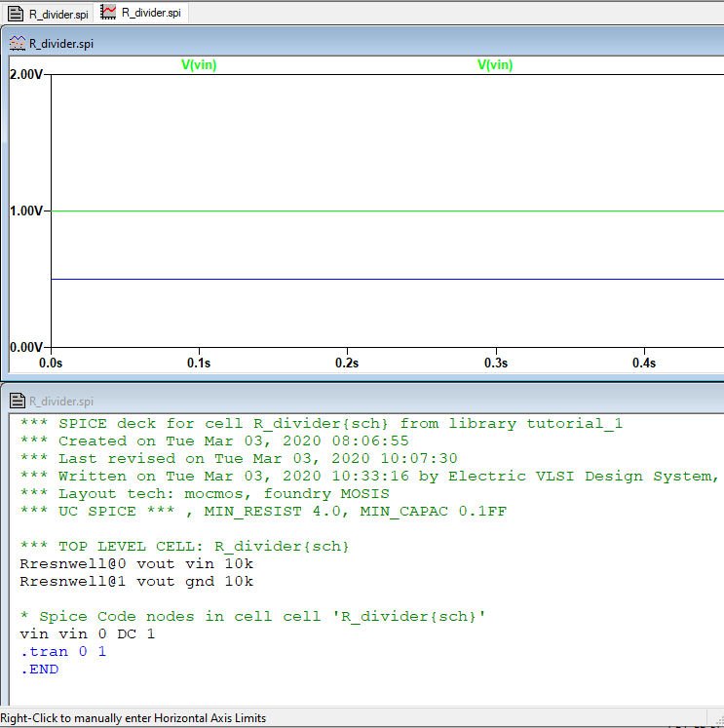This screenshot has height=728, width=724.
Task: Click the 0.2s horizontal axis label
Action: pyautogui.click(x=347, y=364)
